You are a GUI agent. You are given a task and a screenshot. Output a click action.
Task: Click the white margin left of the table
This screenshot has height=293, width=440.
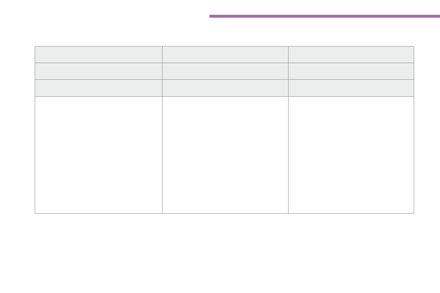pyautogui.click(x=17, y=129)
